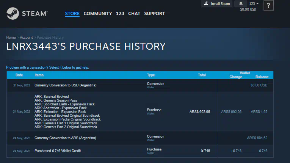Image resolution: width=290 pixels, height=163 pixels.
Task: Open the COMMUNITY menu
Action: [x=98, y=14]
